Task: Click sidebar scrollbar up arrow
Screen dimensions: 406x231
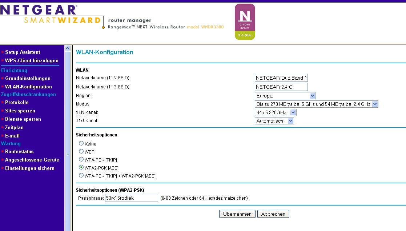Action: (x=67, y=48)
